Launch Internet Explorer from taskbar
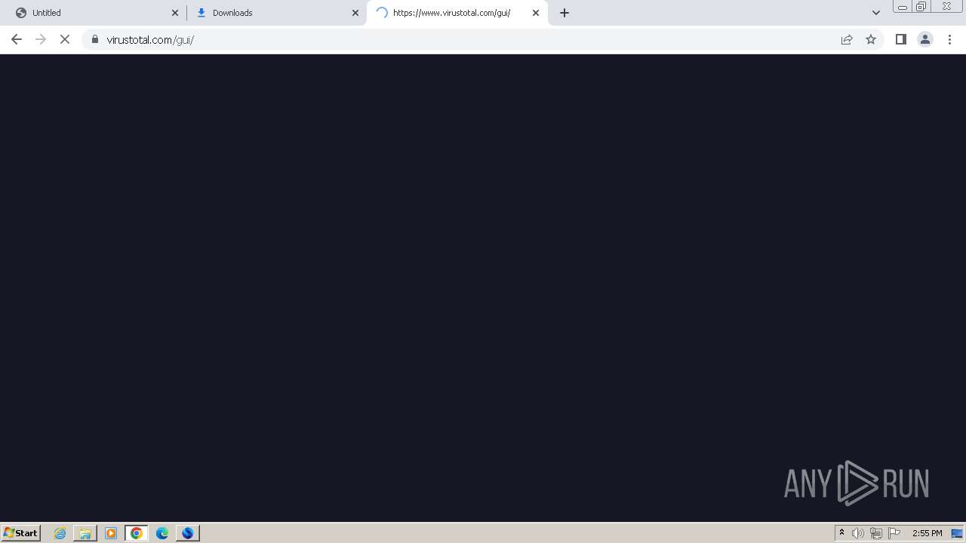This screenshot has height=543, width=966. (60, 533)
